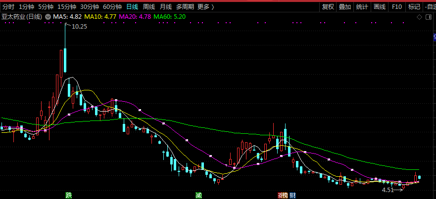The width and height of the screenshot is (436, 199).
Task: Expand the dropdown arrow beside 亚太药业(日线)
Action: point(48,17)
